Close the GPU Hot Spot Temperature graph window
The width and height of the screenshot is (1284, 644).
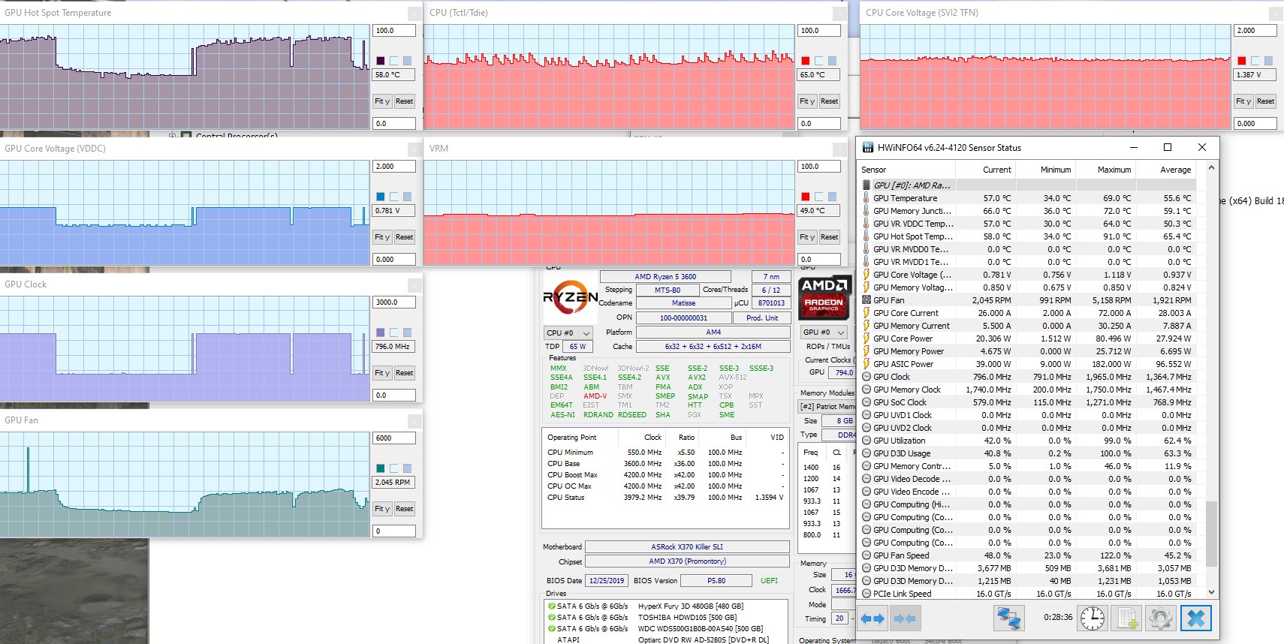click(x=414, y=14)
